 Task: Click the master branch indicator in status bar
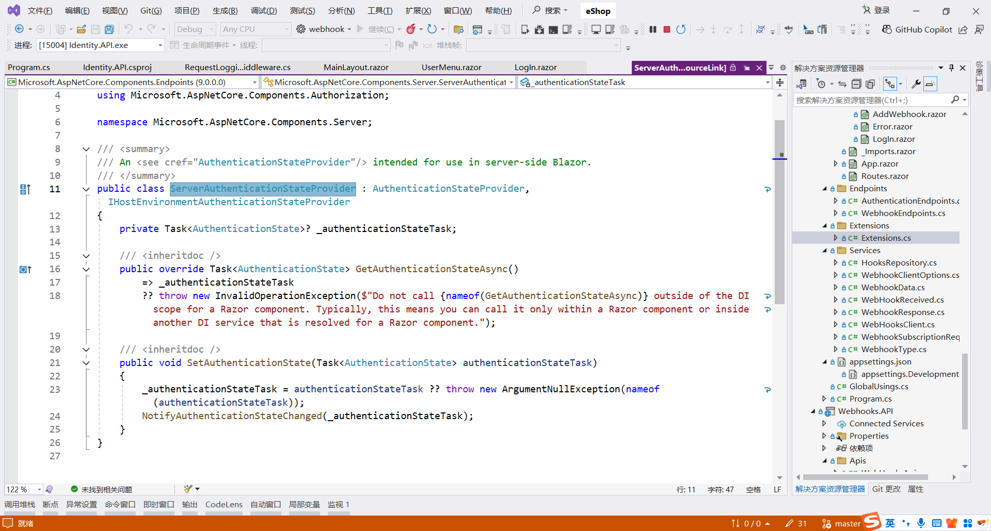pos(841,523)
